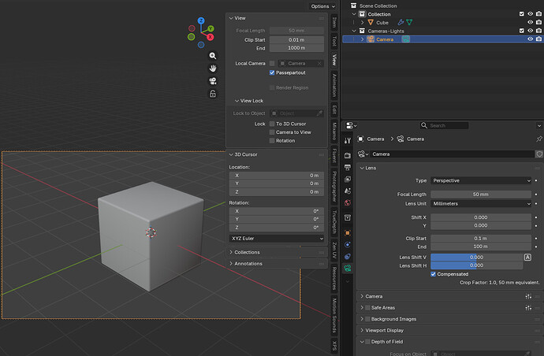Screen dimensions: 544x356
Task: Open the Tool properties tab icon
Action: 348,140
